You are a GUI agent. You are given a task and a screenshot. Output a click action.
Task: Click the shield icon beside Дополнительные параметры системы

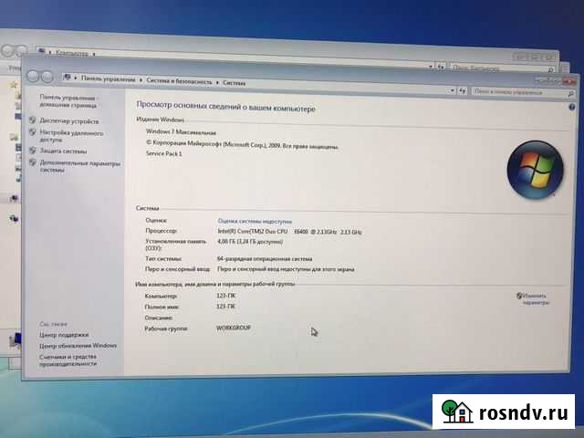[34, 162]
